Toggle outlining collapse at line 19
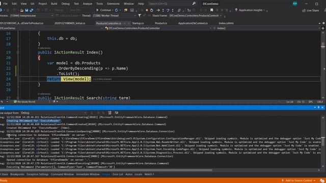The height and width of the screenshot is (183, 326). click(18, 52)
